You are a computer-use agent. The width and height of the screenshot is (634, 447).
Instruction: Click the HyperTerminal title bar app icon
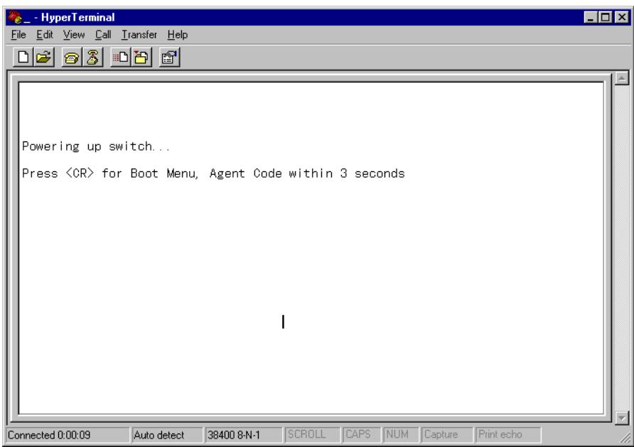15,17
